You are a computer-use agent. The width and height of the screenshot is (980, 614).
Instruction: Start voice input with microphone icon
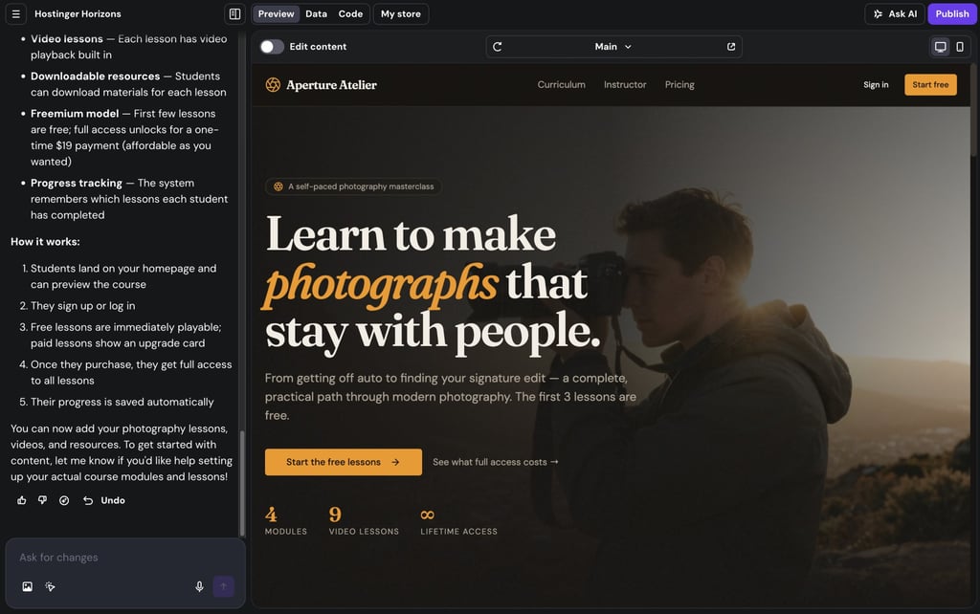click(x=199, y=586)
